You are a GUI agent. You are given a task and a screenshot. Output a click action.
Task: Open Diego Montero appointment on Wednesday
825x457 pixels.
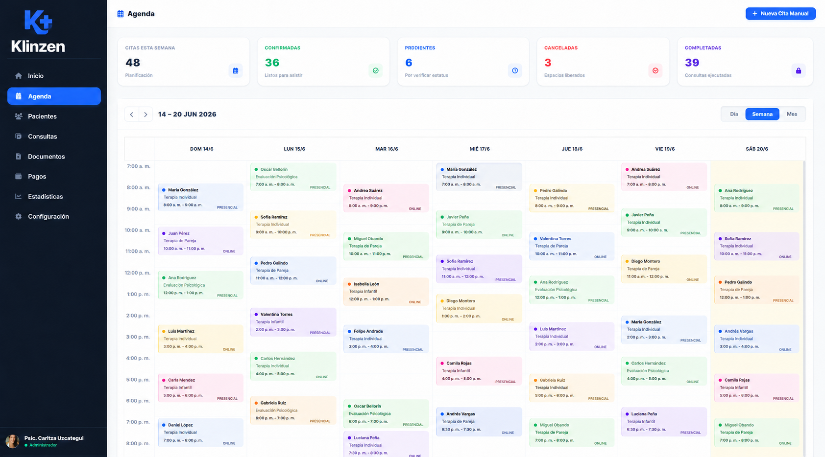coord(479,309)
